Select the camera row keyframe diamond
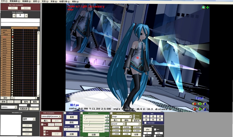The width and height of the screenshot is (233, 137). [13, 30]
